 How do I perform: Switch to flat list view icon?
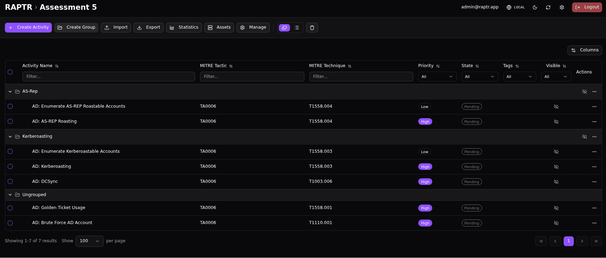tap(297, 28)
